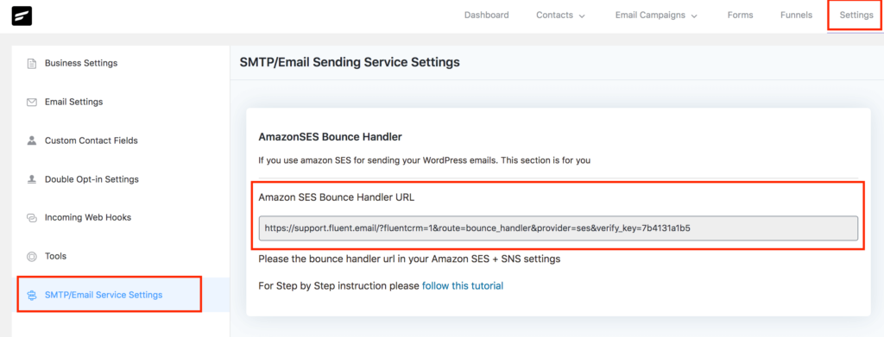Click the SMTP/Email Service Settings icon
Viewport: 884px width, 337px height.
[x=32, y=295]
